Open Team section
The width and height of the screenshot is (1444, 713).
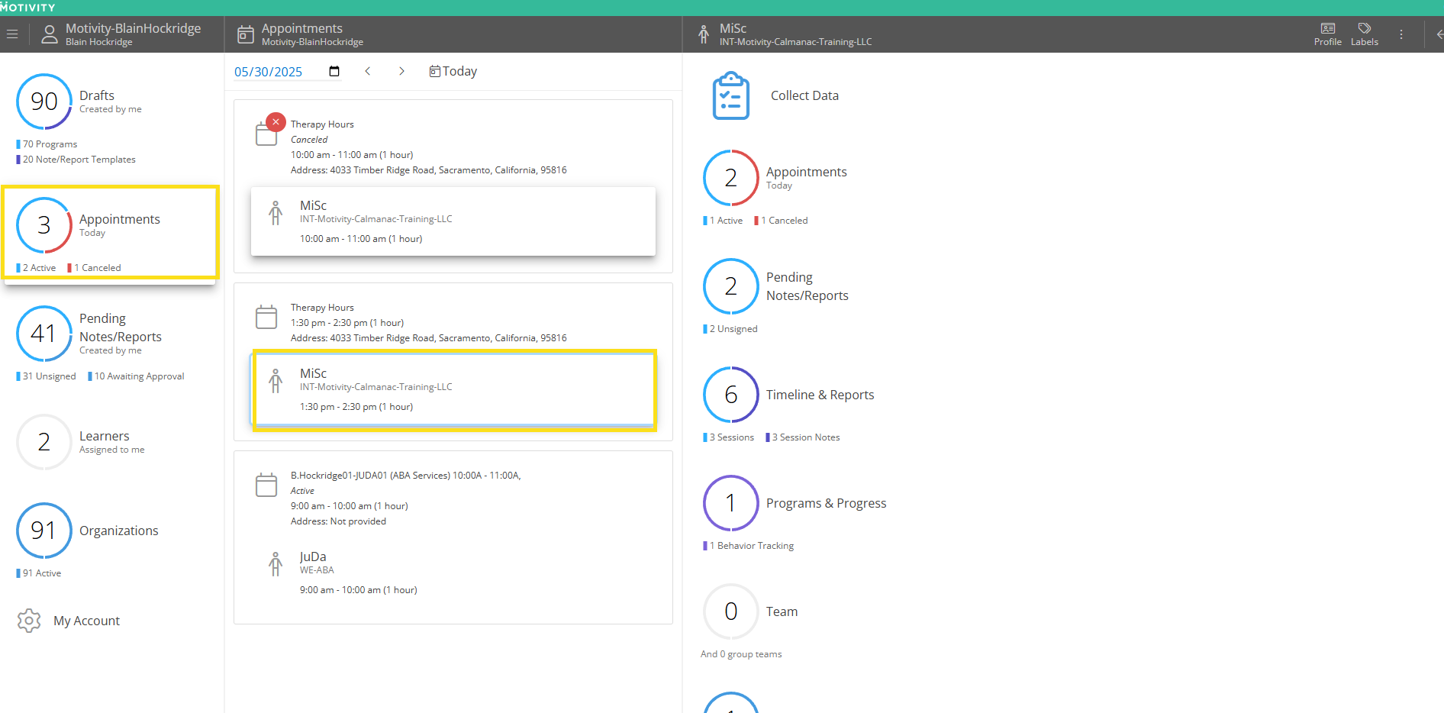click(x=782, y=611)
